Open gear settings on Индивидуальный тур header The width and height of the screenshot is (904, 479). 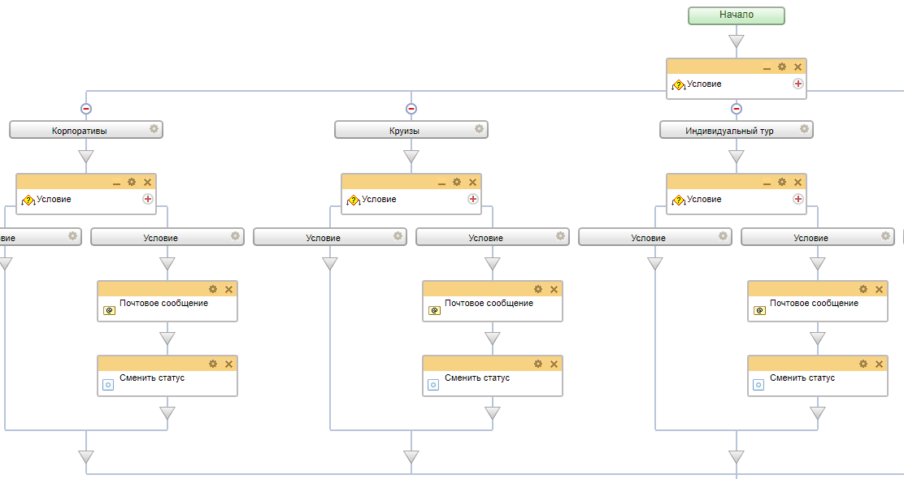pyautogui.click(x=804, y=129)
